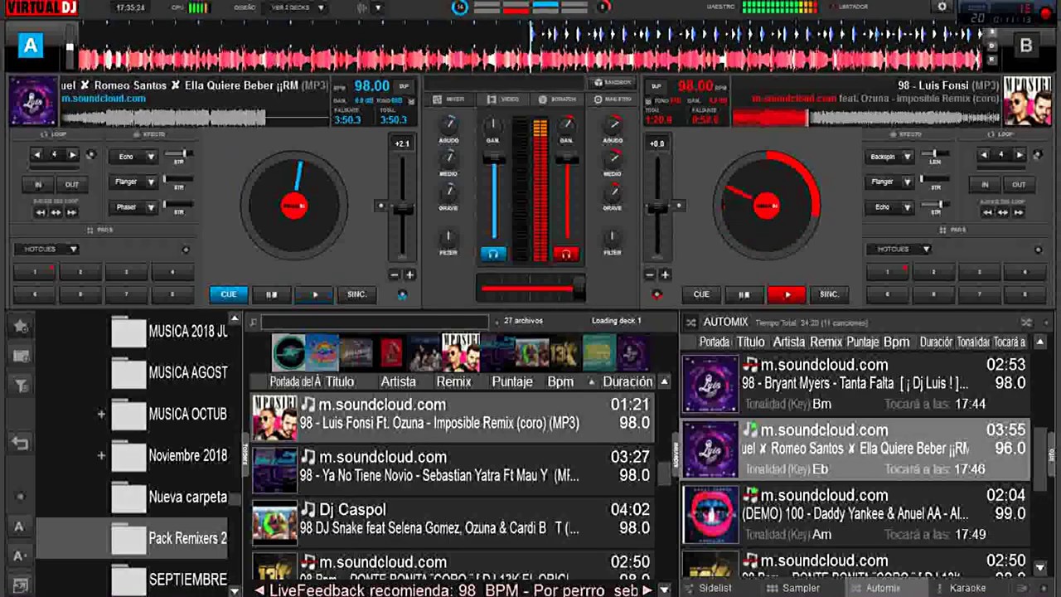1061x597 pixels.
Task: Click the pause button on deck B
Action: [x=744, y=294]
